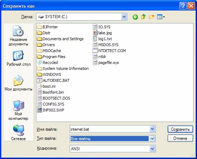Open the Views menu icon
Screen dimensions: 197x159
click(161, 17)
